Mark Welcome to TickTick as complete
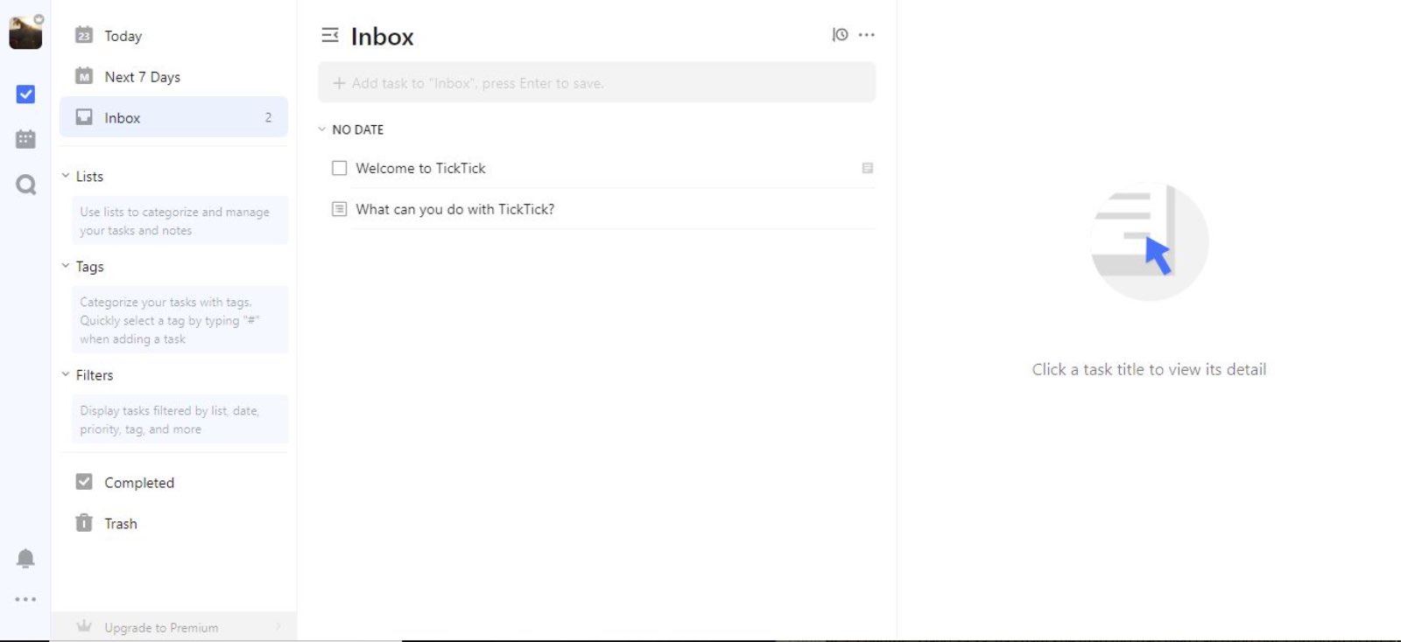The height and width of the screenshot is (642, 1401). 340,168
